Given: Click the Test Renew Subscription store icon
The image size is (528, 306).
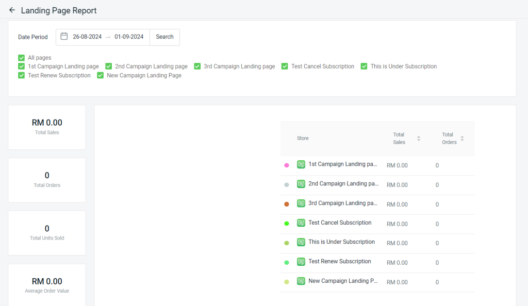Looking at the screenshot, I should coord(301,262).
